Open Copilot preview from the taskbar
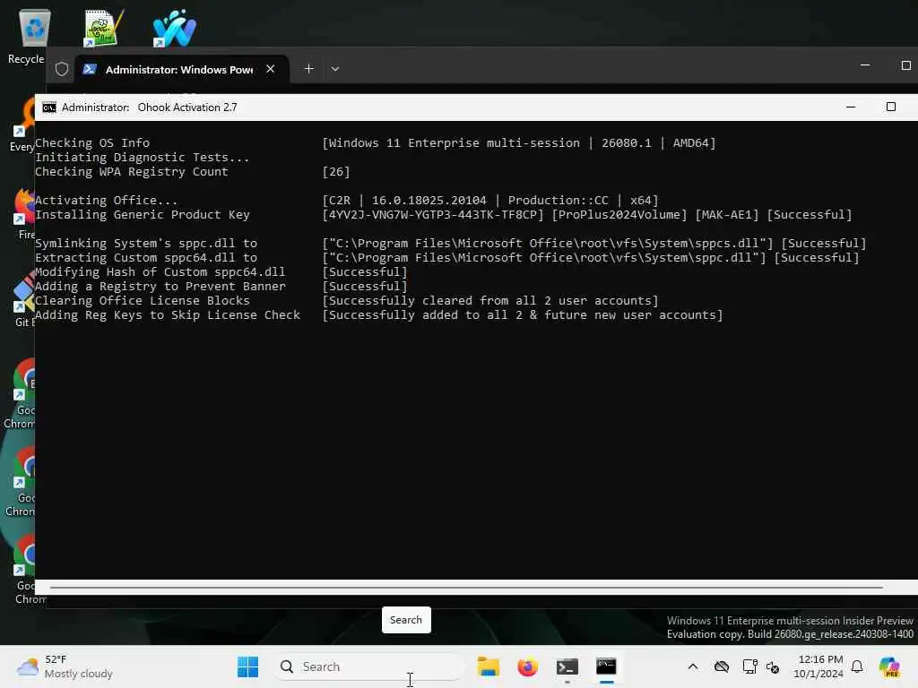This screenshot has width=918, height=688. [889, 666]
